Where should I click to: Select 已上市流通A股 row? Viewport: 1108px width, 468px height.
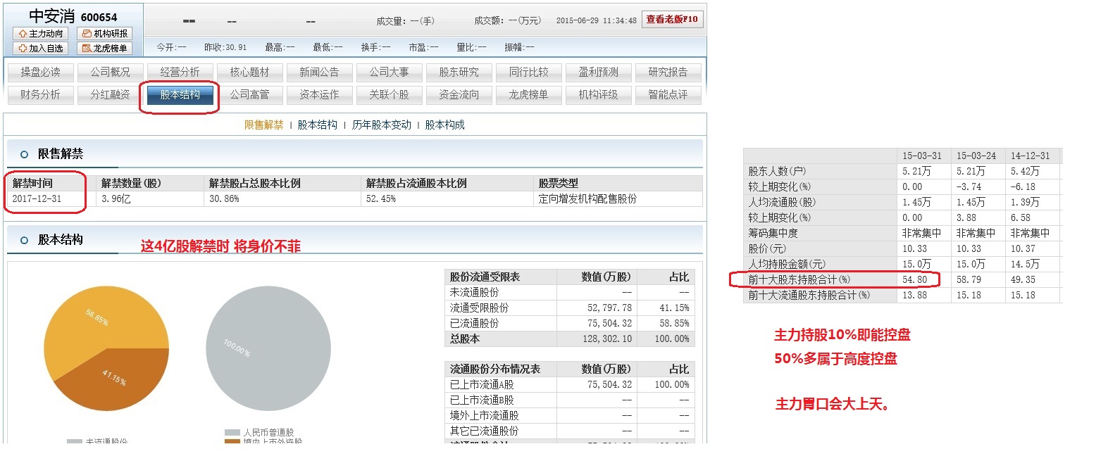pos(569,384)
